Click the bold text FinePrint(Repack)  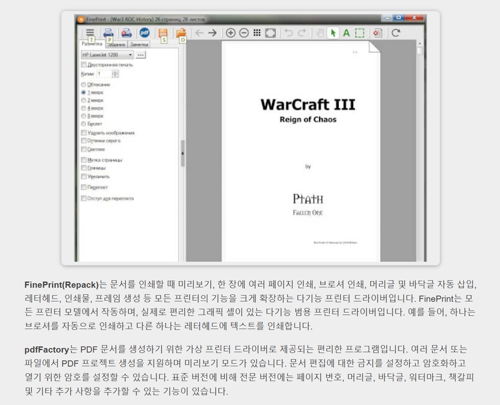click(61, 285)
